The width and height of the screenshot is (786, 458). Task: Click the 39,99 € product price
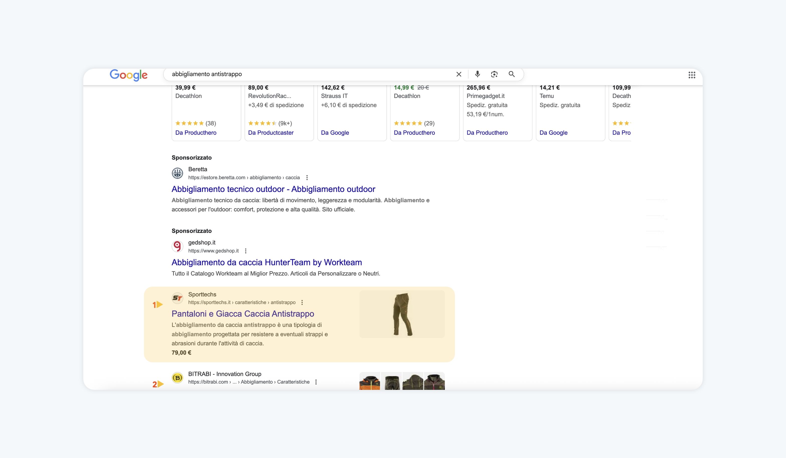click(185, 87)
